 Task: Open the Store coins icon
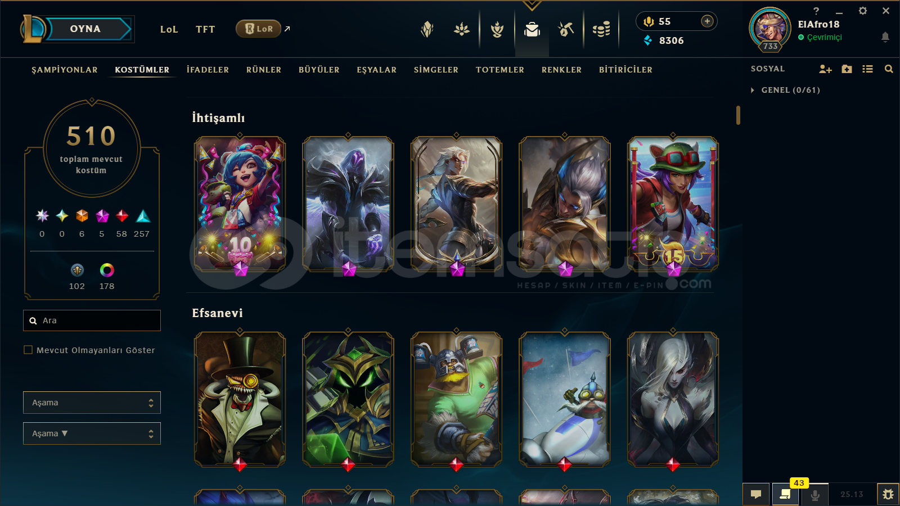click(601, 29)
